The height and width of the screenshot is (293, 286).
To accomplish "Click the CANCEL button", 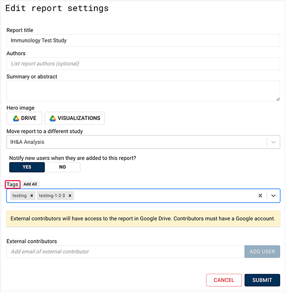I will click(224, 280).
